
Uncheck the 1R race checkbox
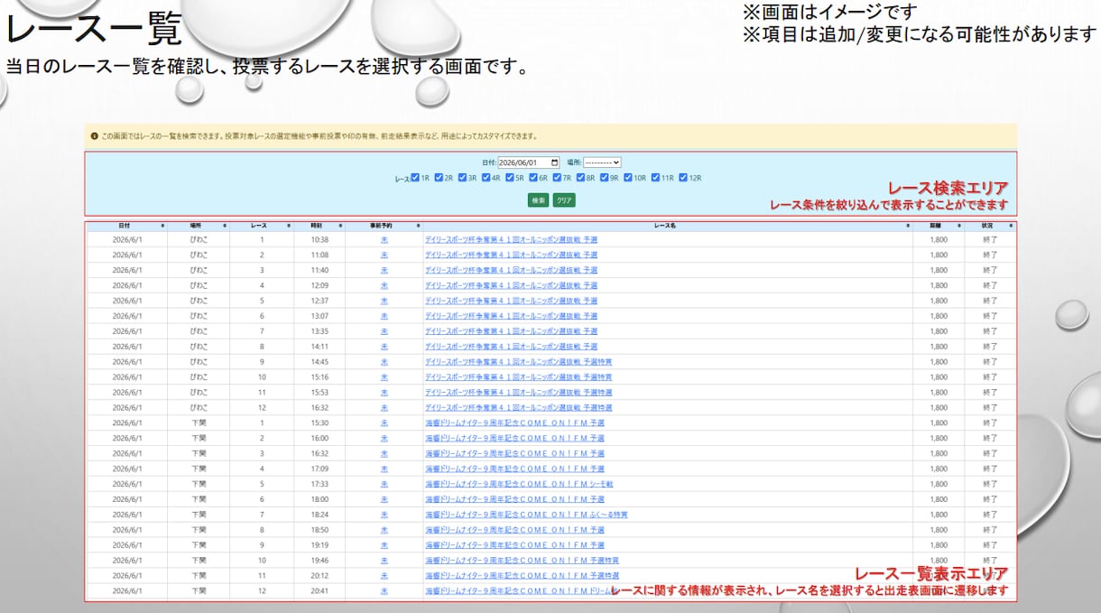click(415, 178)
